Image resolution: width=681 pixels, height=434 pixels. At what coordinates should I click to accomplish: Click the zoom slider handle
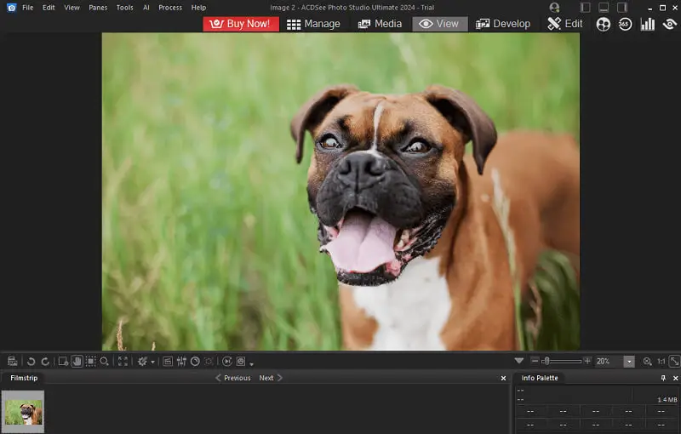coord(546,362)
